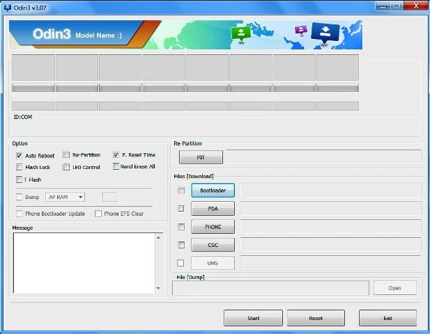Toggle the Auto Reboot checkbox

19,155
